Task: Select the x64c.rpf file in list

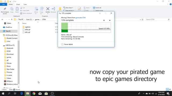Action: pos(26,32)
